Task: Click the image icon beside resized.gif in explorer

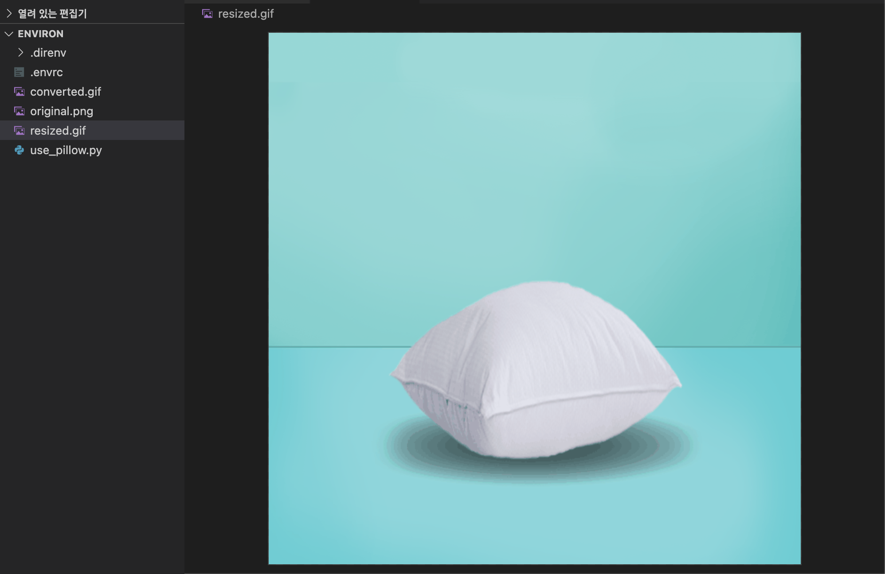Action: point(19,131)
